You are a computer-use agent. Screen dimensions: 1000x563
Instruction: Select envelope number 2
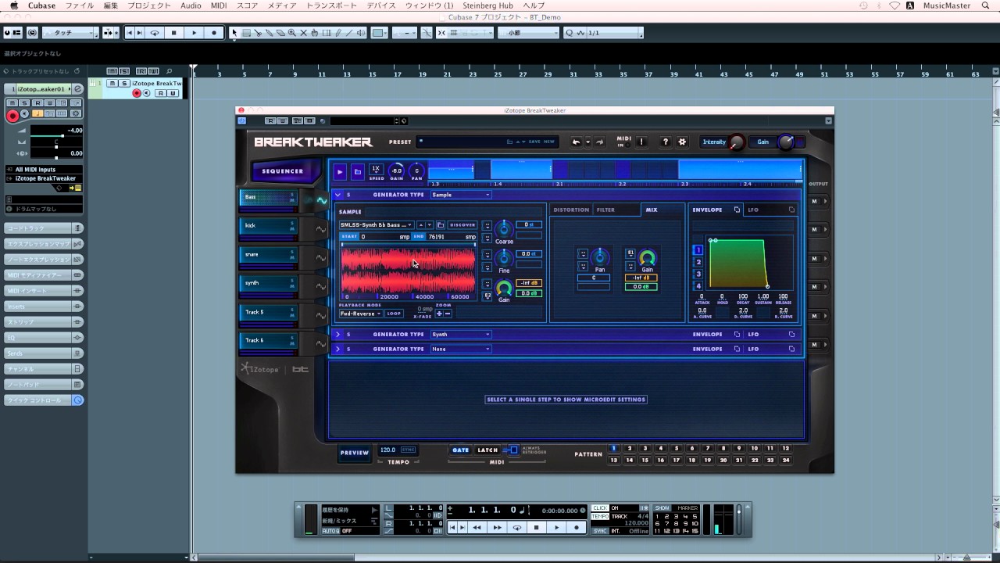698,262
